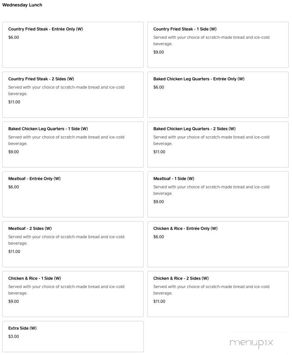Open Meatloaf Entrée Only menu item
The height and width of the screenshot is (355, 292).
click(73, 194)
